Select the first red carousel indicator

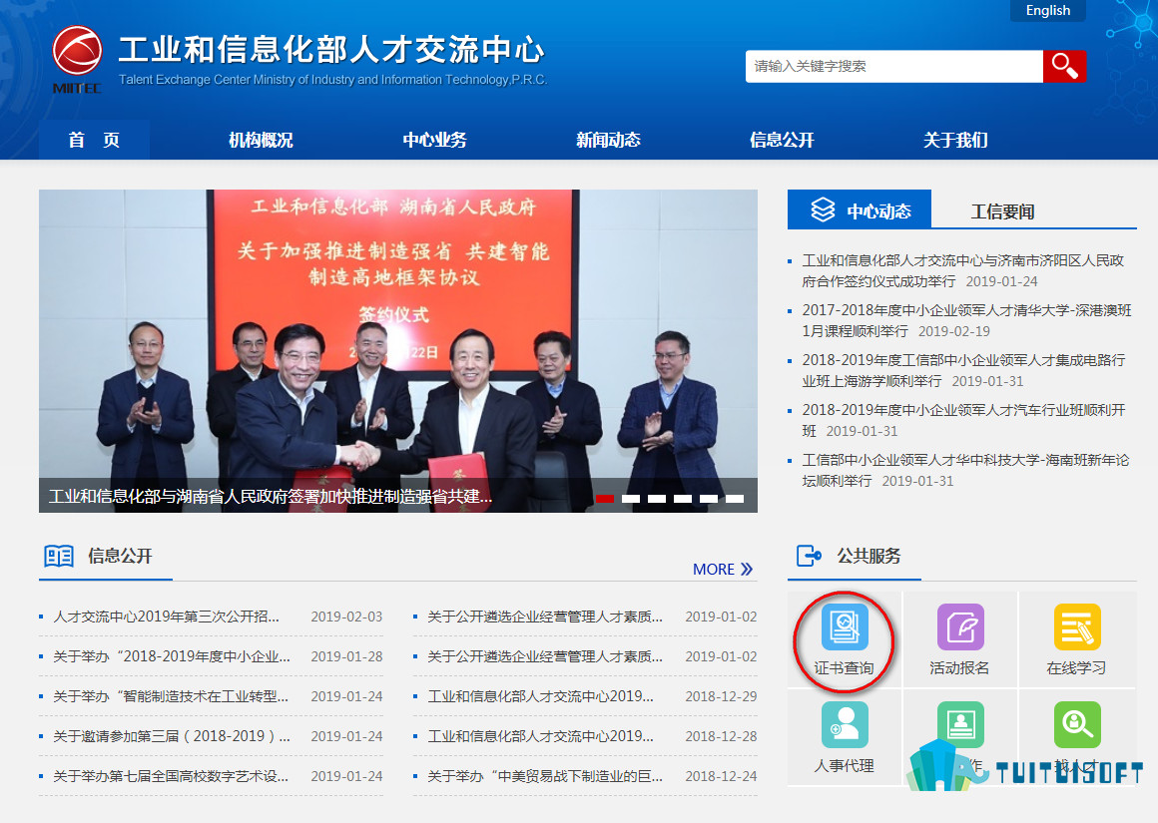[605, 499]
